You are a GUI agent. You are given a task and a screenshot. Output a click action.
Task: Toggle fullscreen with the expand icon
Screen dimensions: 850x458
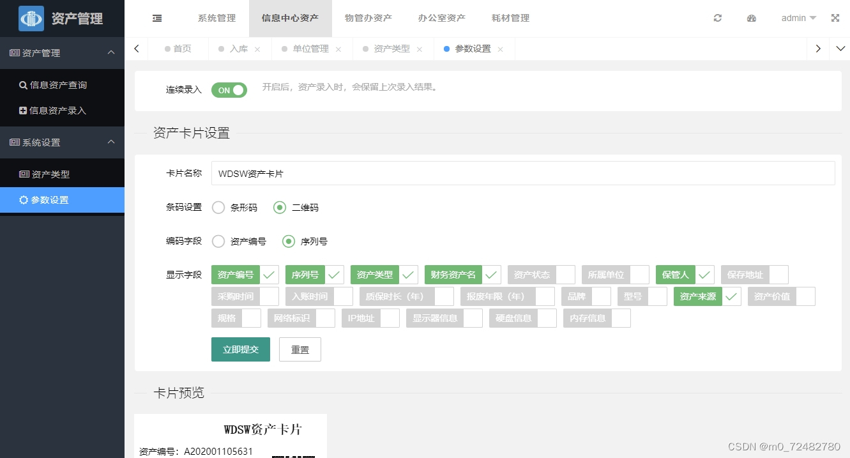[835, 19]
